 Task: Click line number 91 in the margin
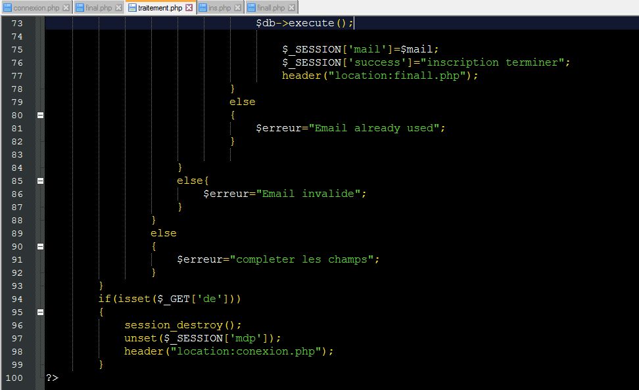coord(17,259)
